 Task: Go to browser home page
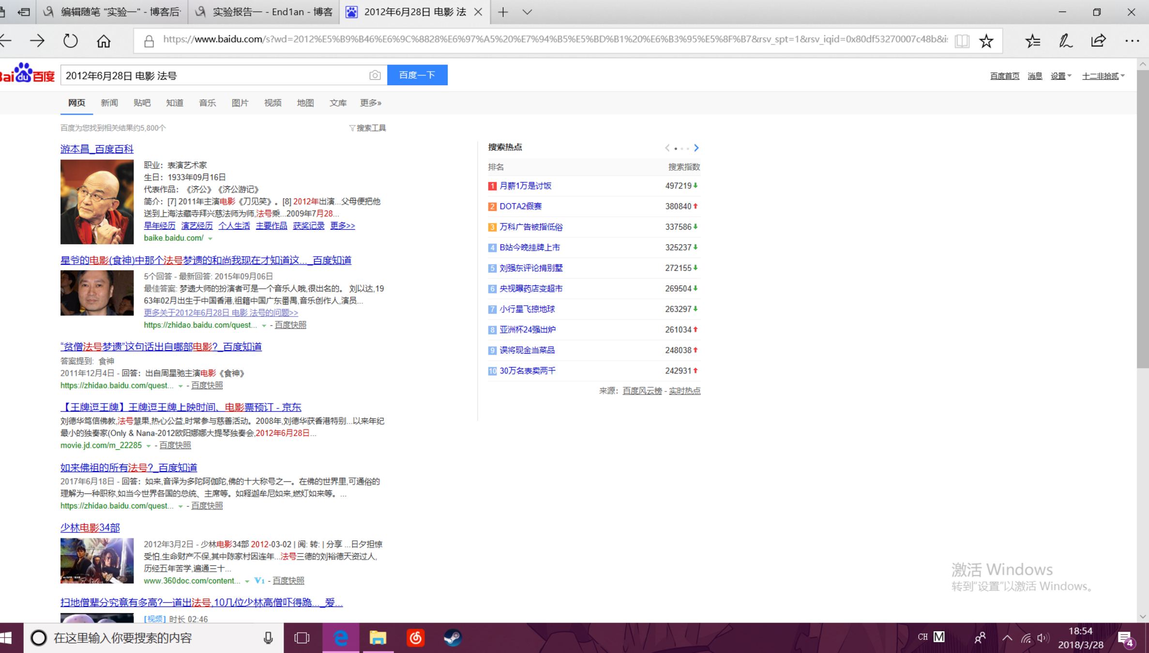click(104, 41)
